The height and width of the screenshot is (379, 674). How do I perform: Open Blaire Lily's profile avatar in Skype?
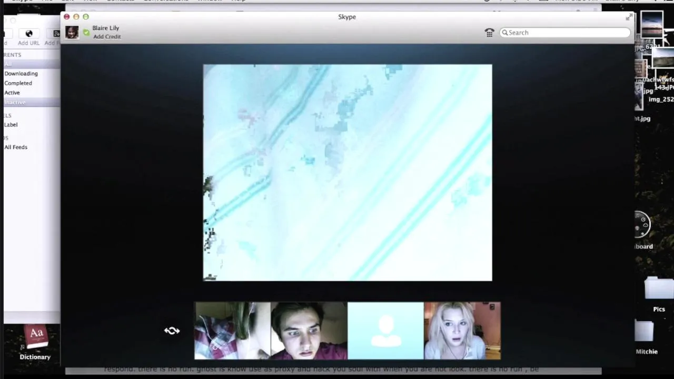point(72,32)
